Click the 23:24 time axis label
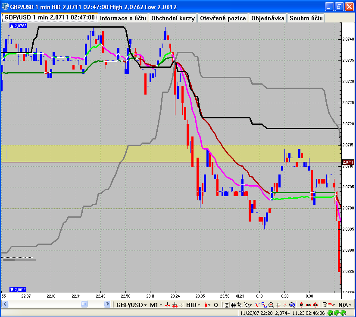Screen dimensions: 356x317 pos(175,296)
